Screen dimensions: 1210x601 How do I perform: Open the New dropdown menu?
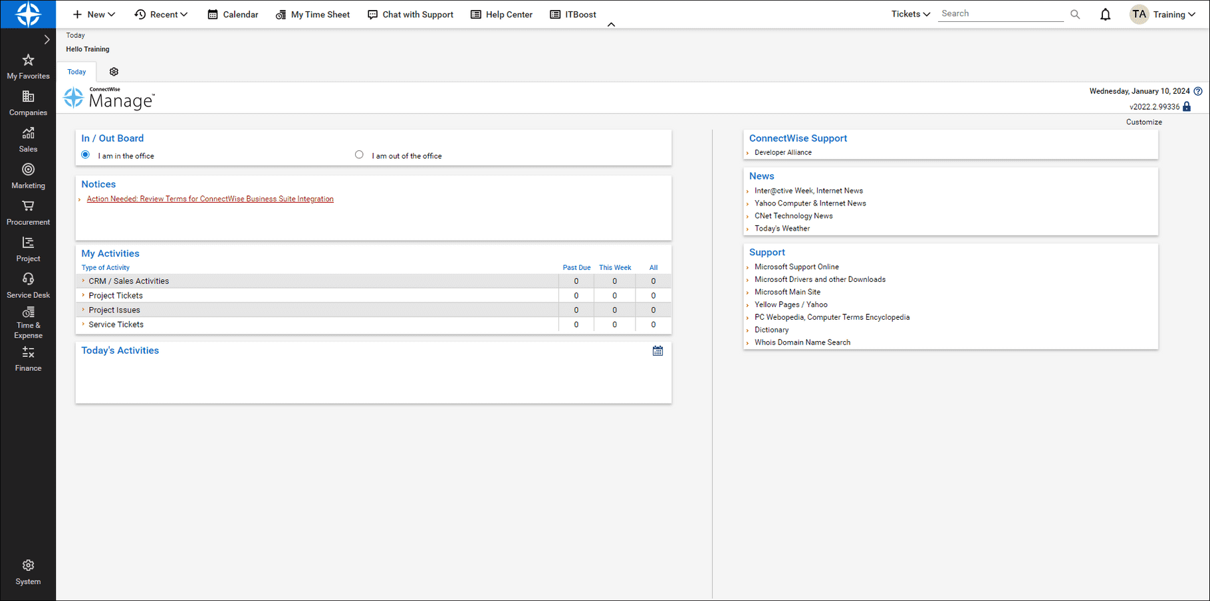[x=94, y=14]
